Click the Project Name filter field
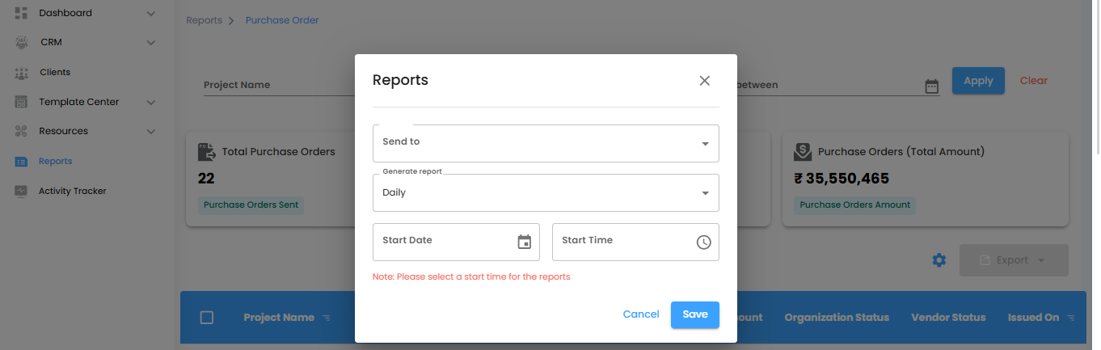Screen dimensions: 1101x350 click(267, 85)
